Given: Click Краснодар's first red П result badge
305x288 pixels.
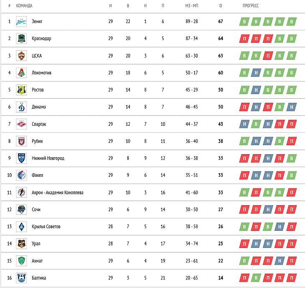Looking at the screenshot, I should pyautogui.click(x=244, y=38).
